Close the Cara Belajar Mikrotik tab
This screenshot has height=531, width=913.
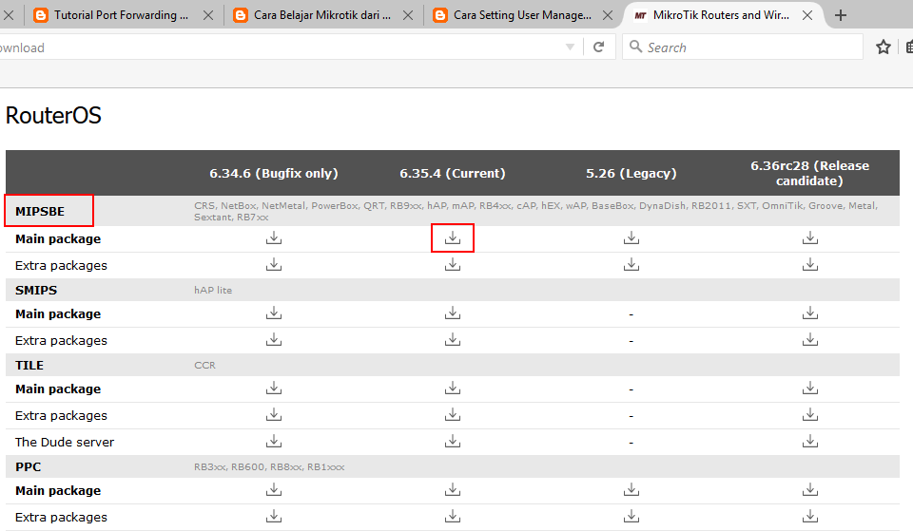point(408,16)
